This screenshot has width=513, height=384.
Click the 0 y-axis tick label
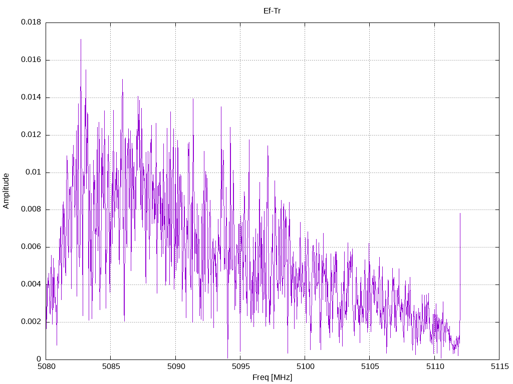click(x=39, y=359)
